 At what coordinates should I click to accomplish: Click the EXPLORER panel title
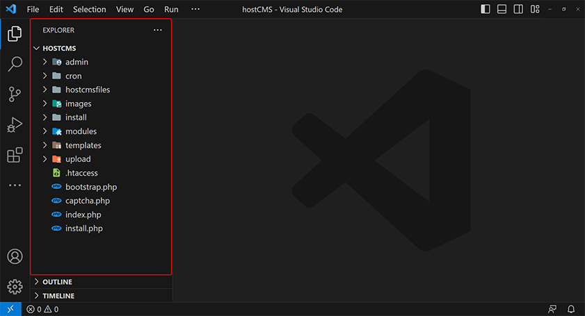[x=58, y=30]
